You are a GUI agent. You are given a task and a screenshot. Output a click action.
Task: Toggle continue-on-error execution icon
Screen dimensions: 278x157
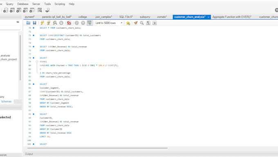tap(69, 23)
